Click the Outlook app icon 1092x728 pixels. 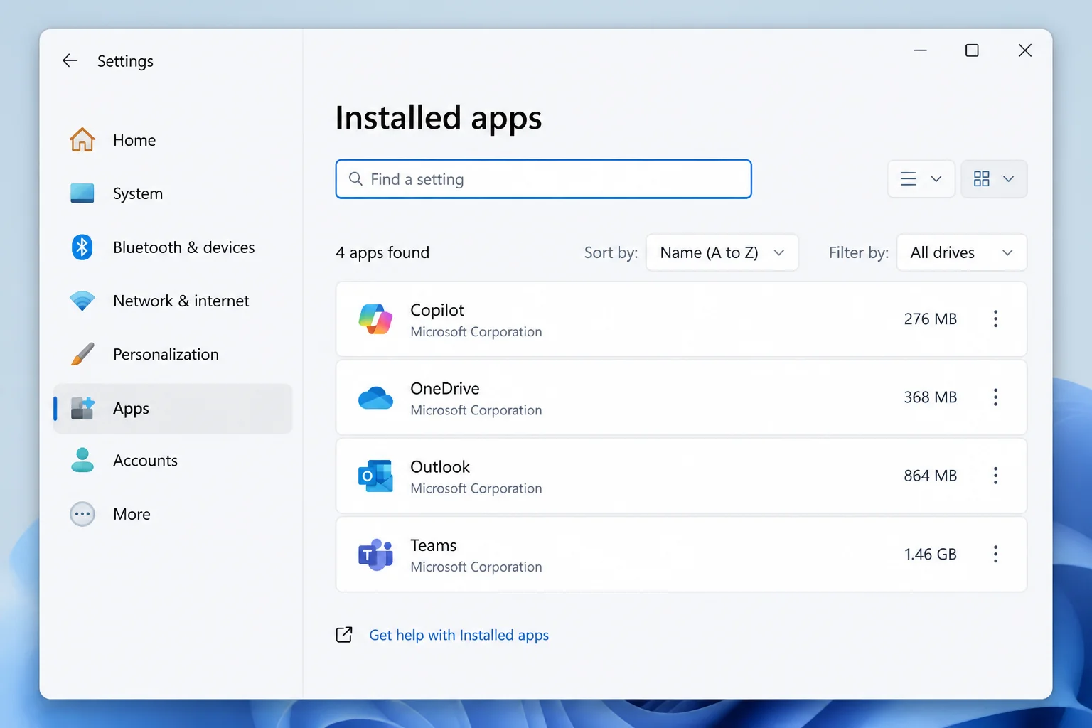tap(375, 476)
